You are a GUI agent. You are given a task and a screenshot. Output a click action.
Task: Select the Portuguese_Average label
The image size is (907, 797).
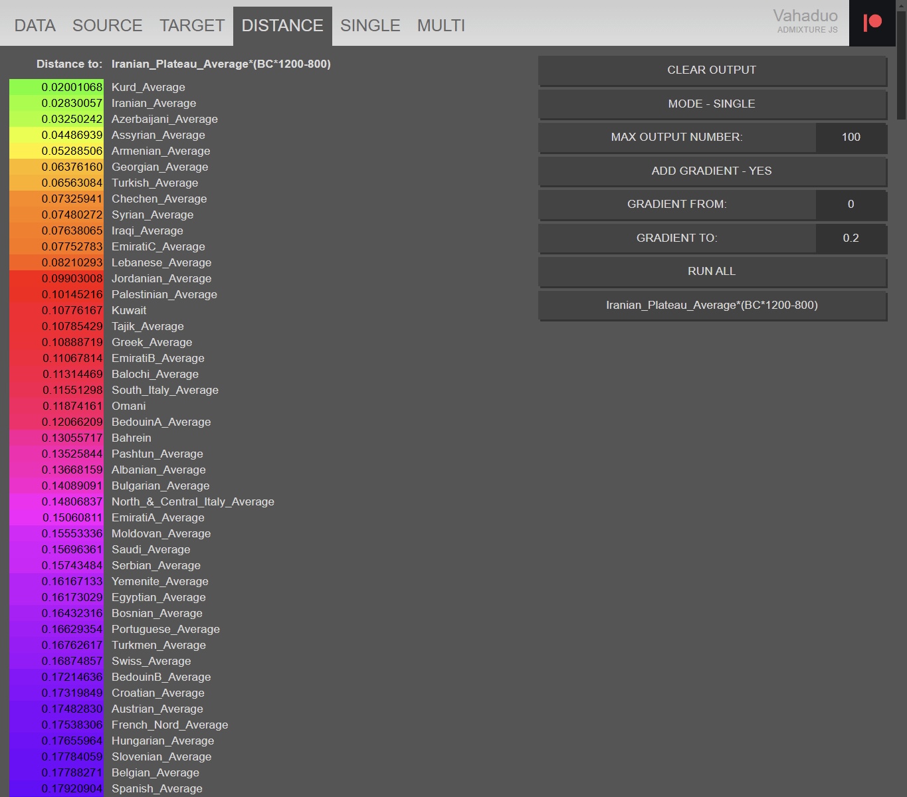[165, 630]
